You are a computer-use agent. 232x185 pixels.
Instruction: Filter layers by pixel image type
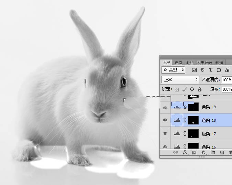pos(194,70)
